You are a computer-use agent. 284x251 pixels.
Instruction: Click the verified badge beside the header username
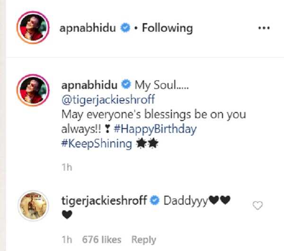(125, 28)
